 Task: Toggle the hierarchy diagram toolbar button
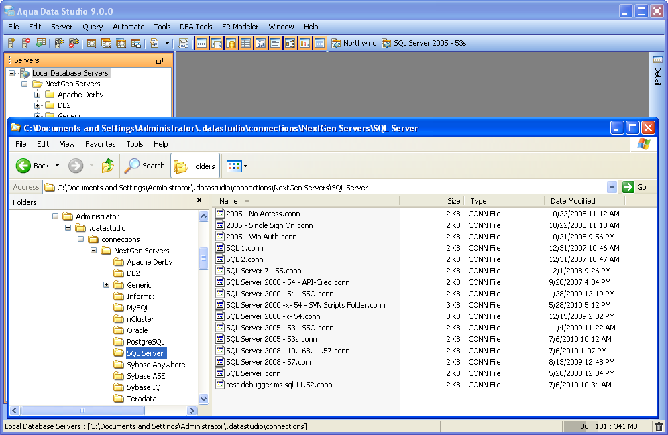(290, 43)
